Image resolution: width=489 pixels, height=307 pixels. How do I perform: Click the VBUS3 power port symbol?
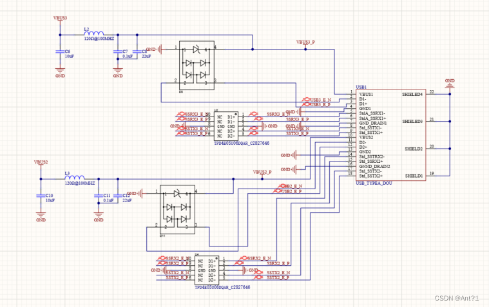pyautogui.click(x=60, y=20)
